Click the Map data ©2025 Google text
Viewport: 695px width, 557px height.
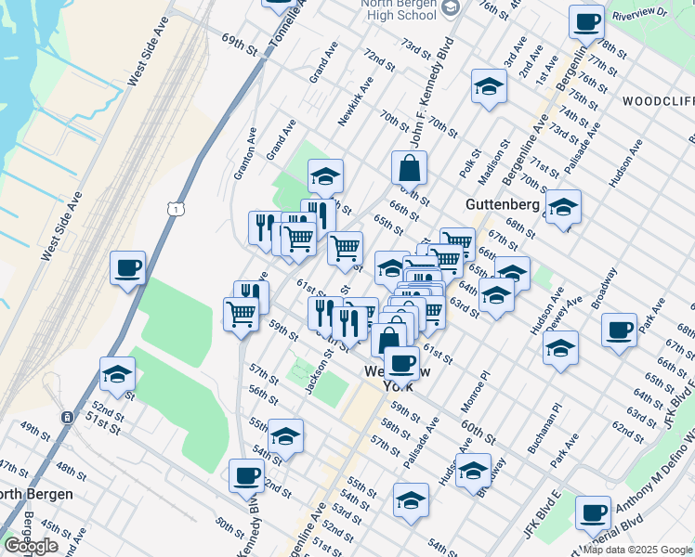tap(638, 550)
